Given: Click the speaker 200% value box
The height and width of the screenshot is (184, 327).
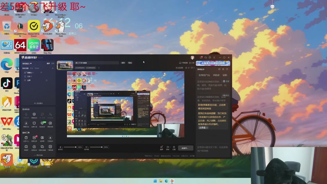Looking at the screenshot, I should (106, 147).
